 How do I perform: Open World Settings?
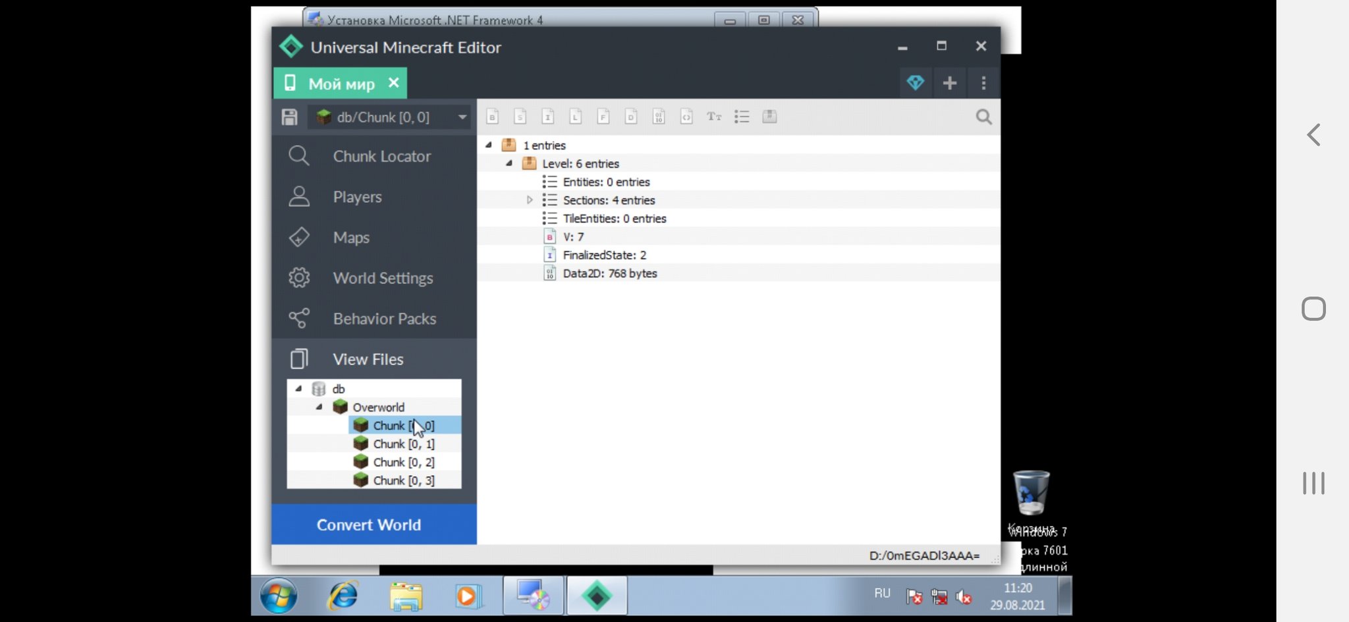pyautogui.click(x=374, y=278)
